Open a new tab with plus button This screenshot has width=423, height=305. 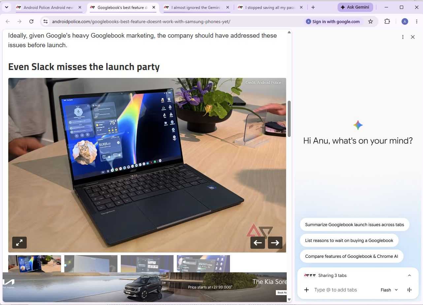pos(313,7)
